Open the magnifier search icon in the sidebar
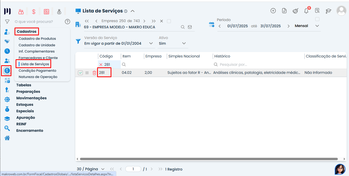Screen dimensions: 349x176 point(7,128)
